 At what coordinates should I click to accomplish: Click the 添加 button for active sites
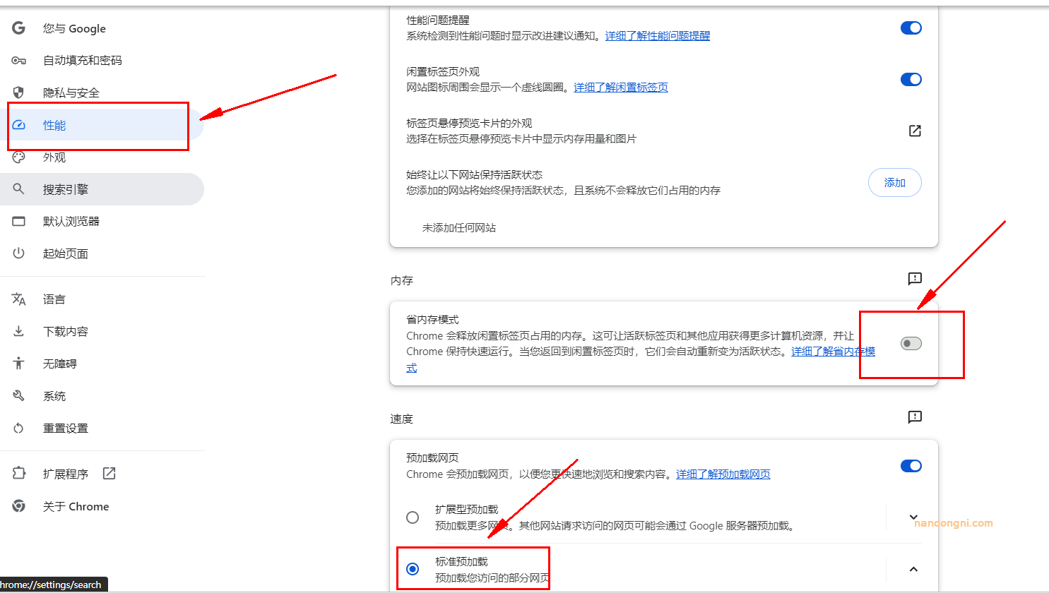coord(894,183)
